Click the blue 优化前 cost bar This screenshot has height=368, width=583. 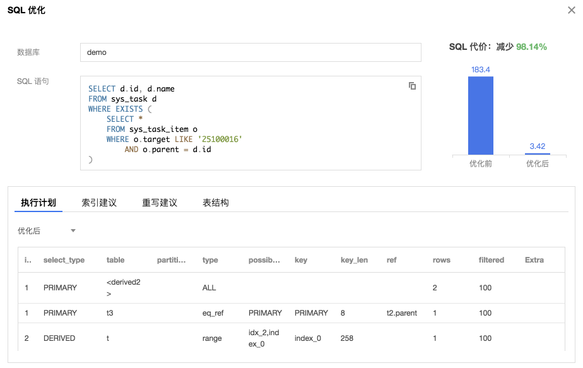[x=480, y=116]
